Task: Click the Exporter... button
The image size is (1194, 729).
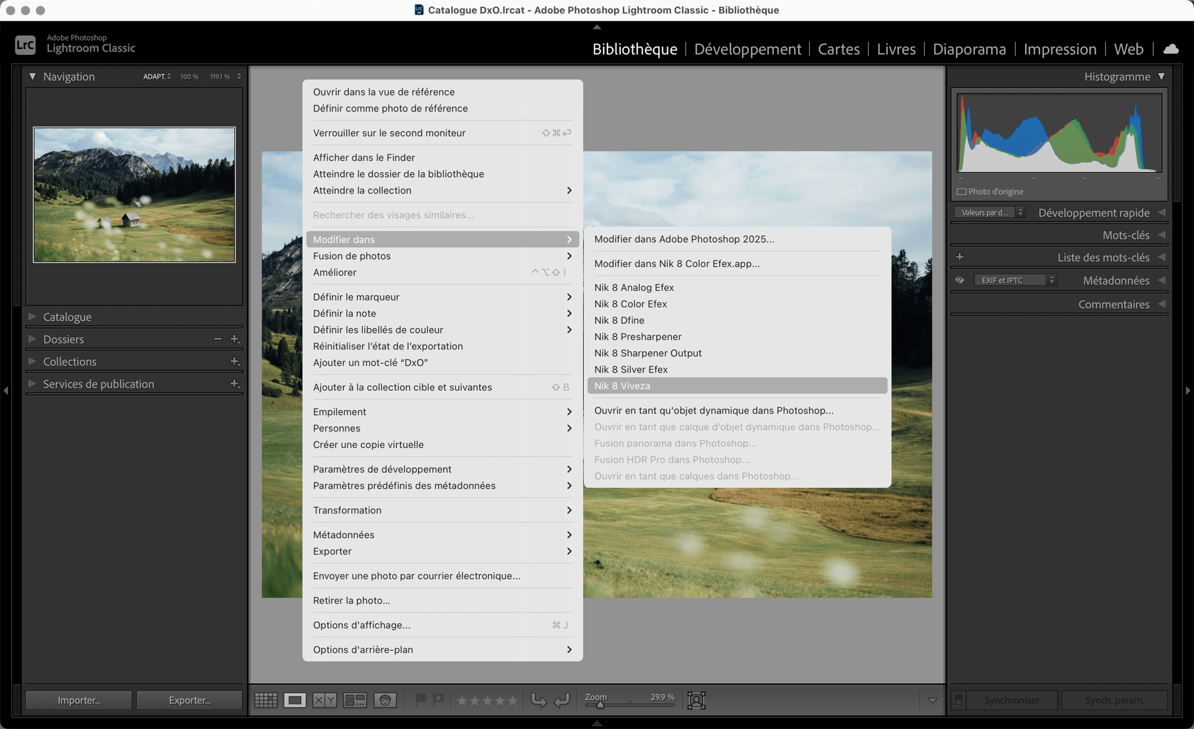Action: click(x=190, y=700)
